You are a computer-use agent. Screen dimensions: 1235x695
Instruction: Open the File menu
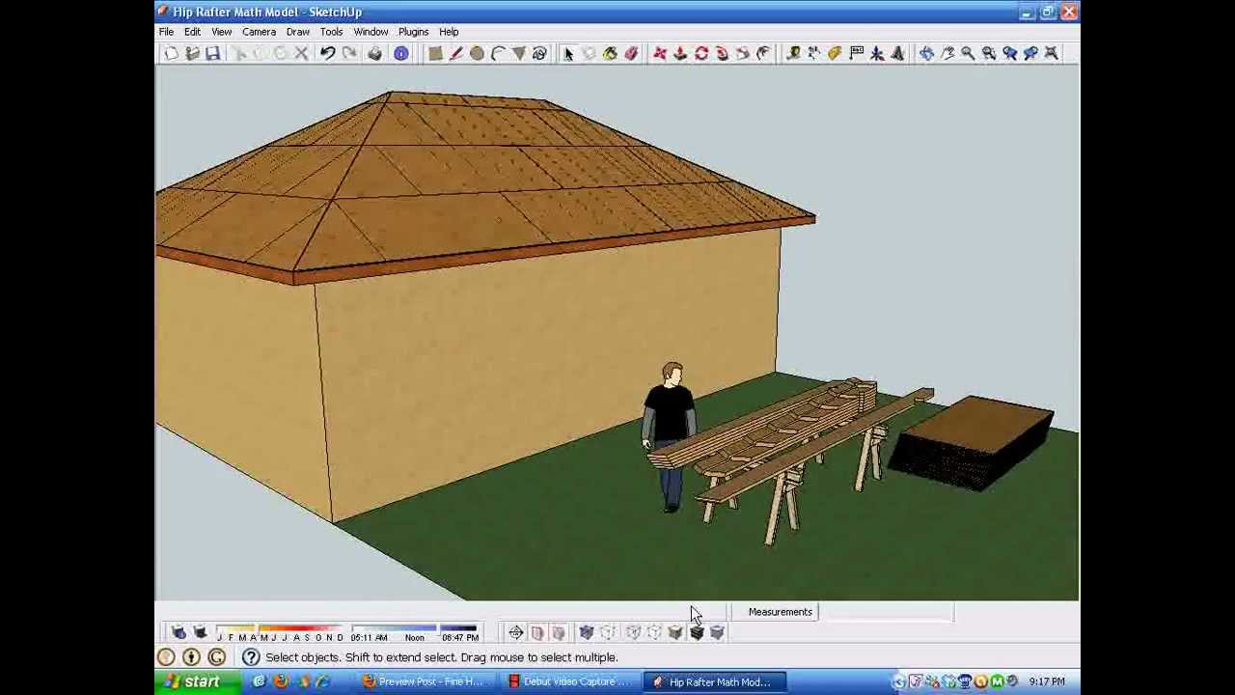(166, 32)
